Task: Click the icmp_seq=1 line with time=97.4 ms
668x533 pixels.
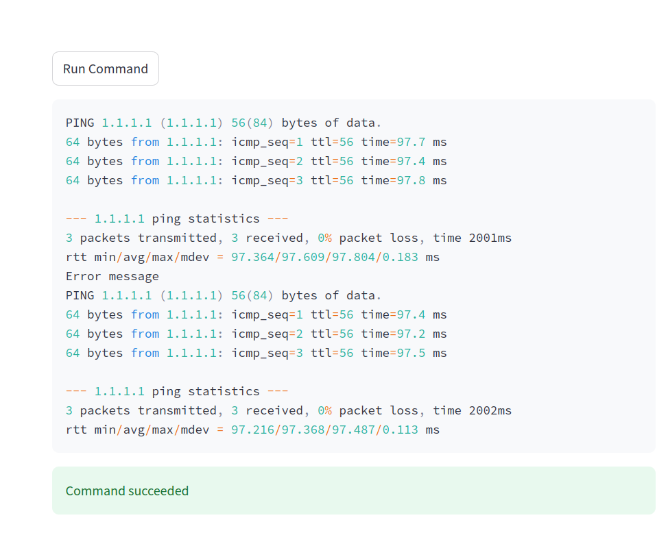Action: [256, 315]
